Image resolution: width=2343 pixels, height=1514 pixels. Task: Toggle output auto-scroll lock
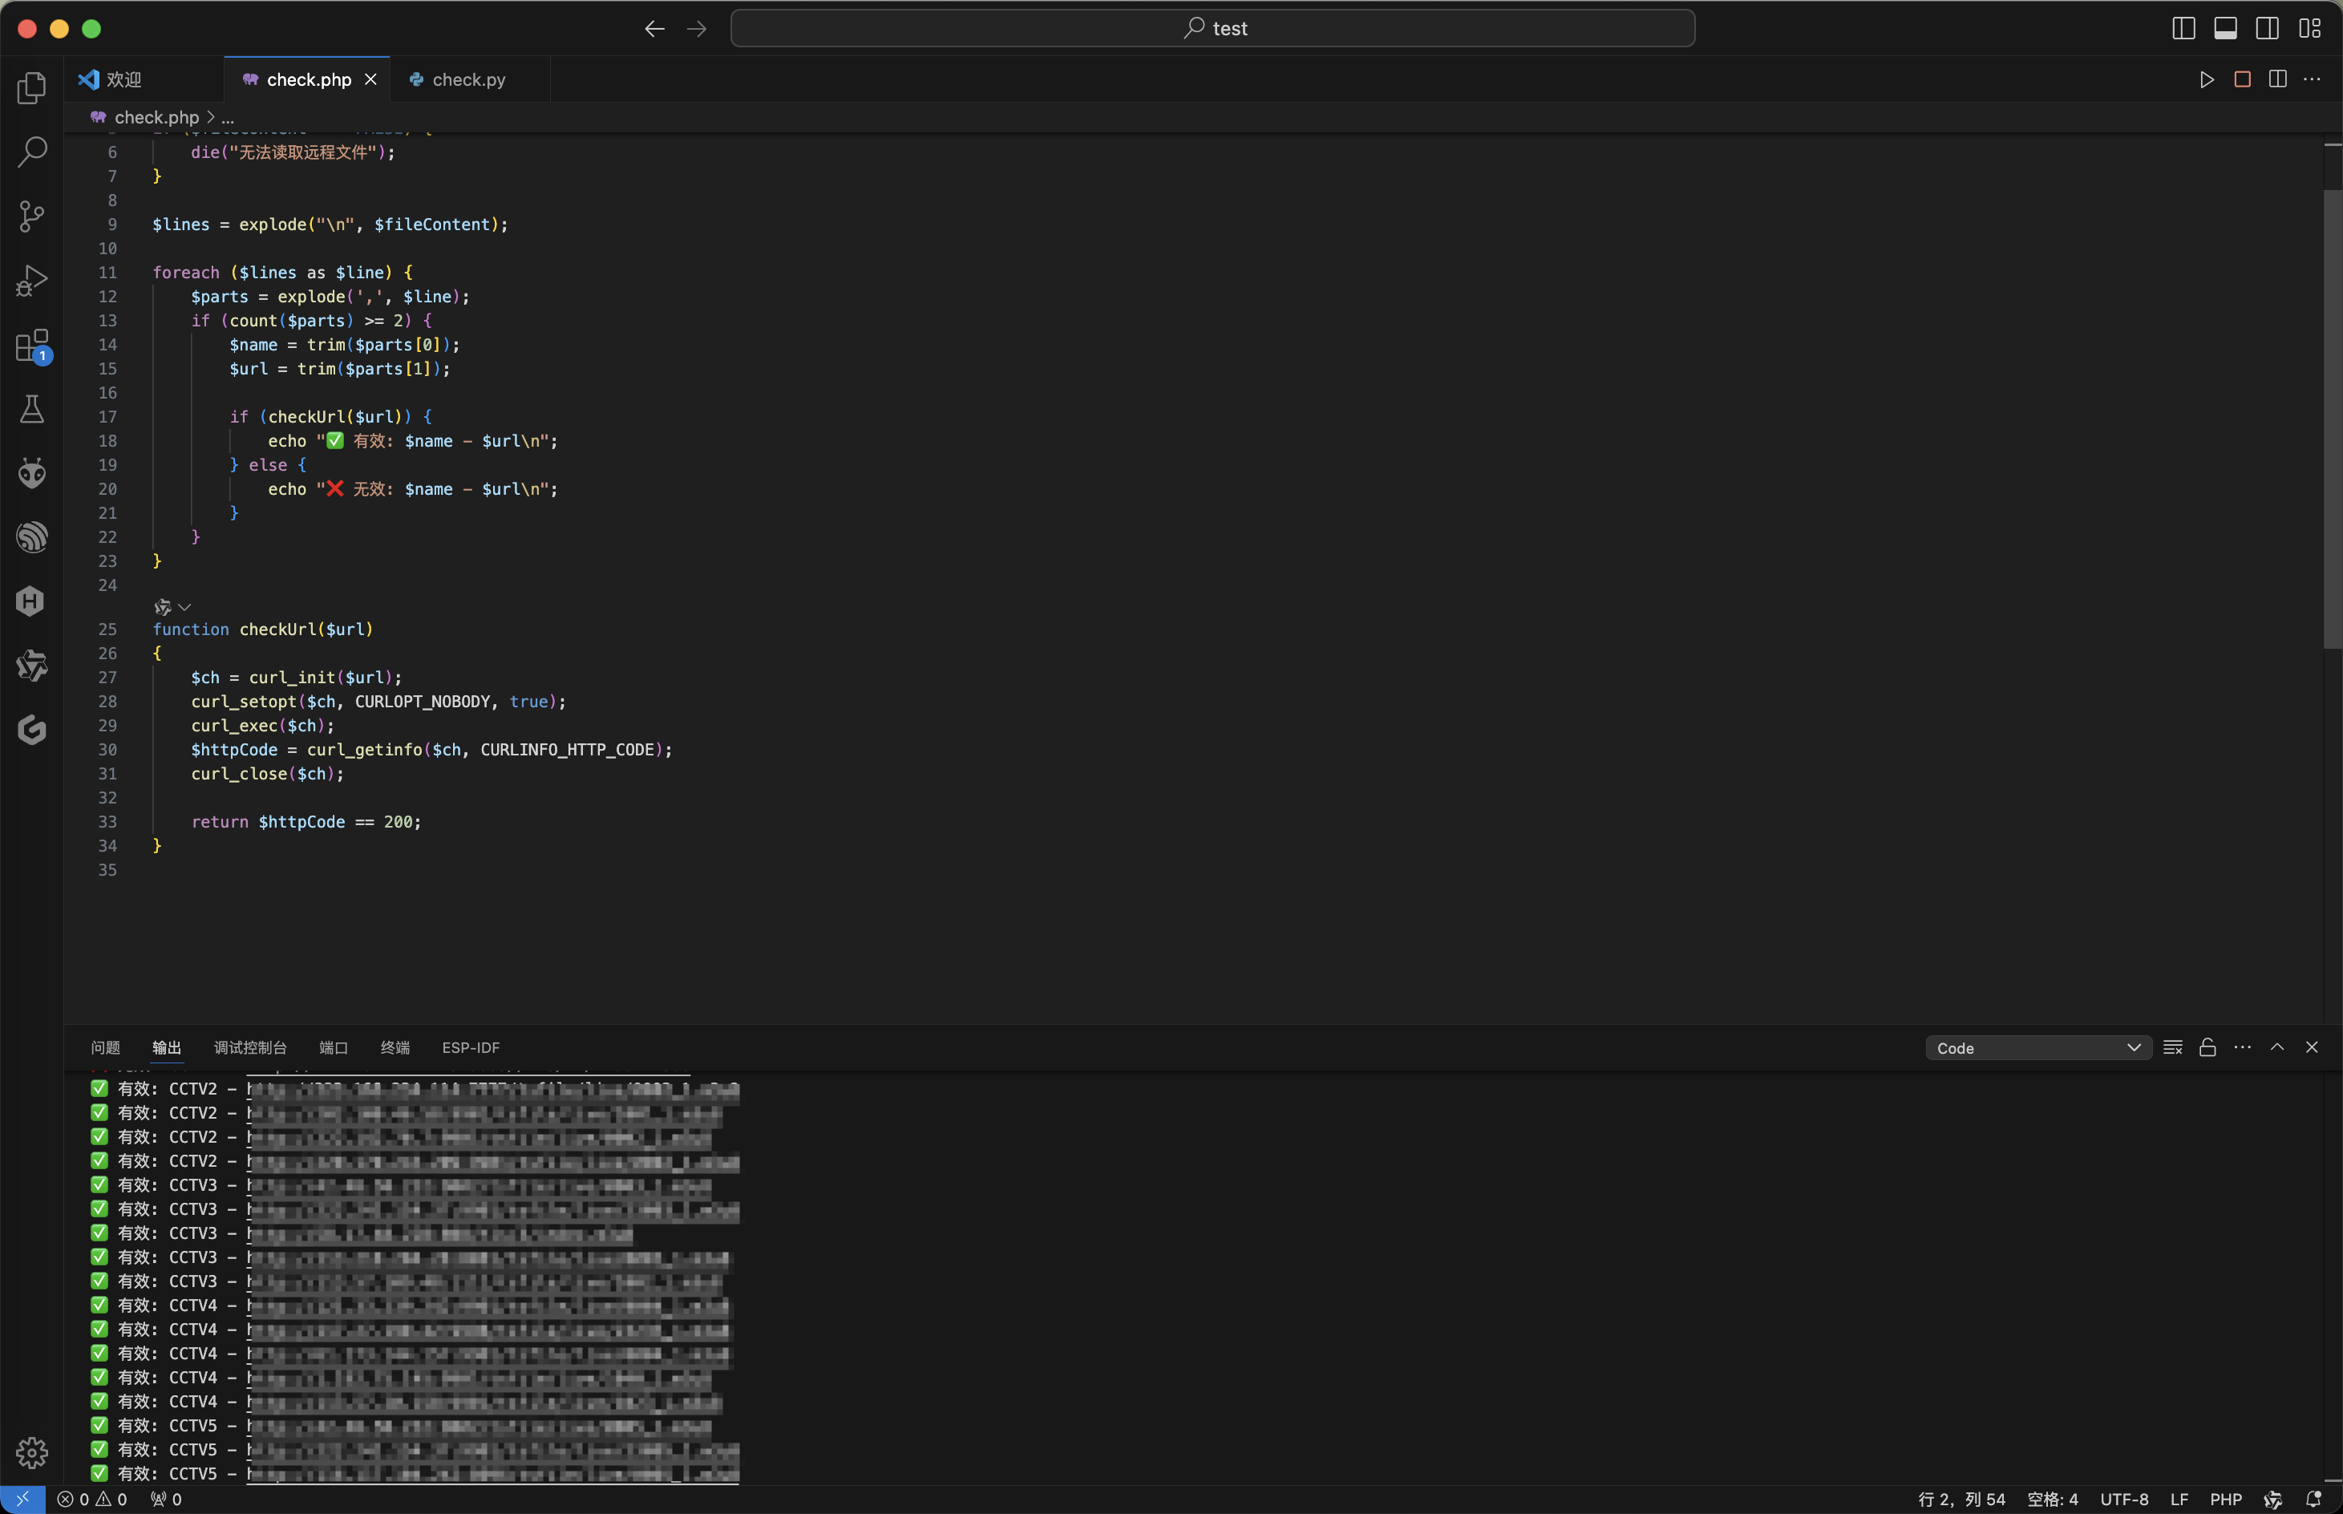click(2207, 1047)
